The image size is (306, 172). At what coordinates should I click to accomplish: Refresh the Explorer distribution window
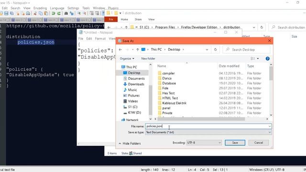point(262,27)
